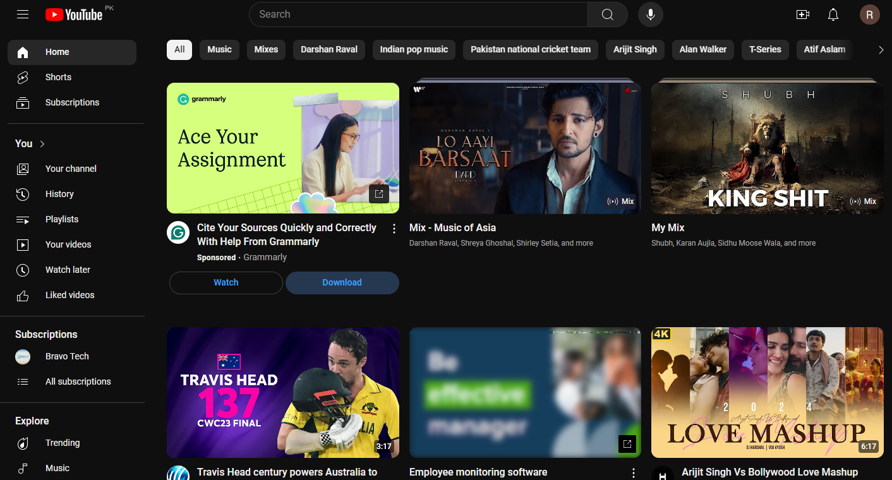Click the search magnifier button

(608, 15)
